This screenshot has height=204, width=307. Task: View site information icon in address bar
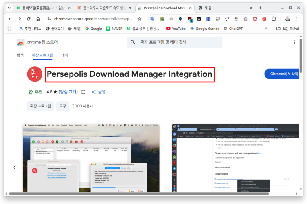click(49, 19)
